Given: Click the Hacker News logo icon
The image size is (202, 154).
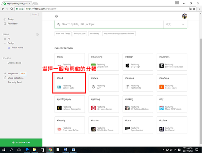Looking at the screenshot, I should 161,87.
